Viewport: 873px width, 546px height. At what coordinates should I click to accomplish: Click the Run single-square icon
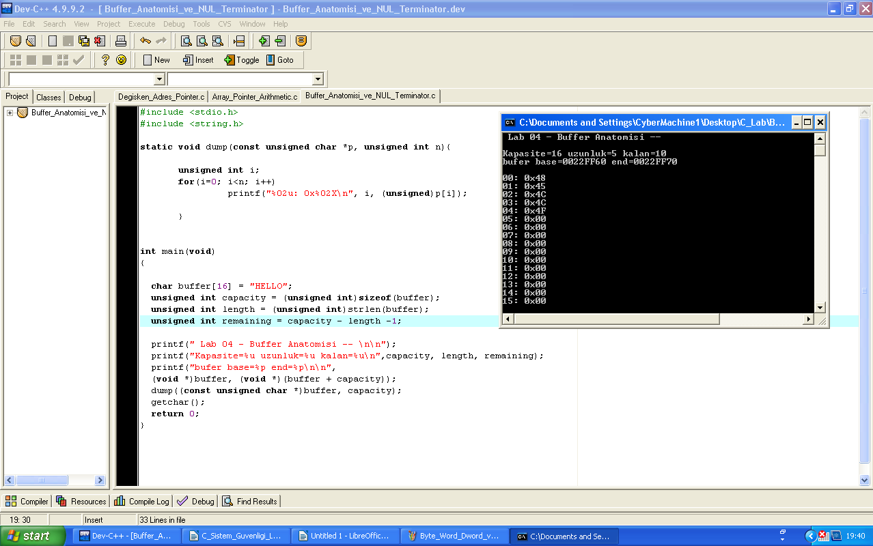pyautogui.click(x=31, y=60)
